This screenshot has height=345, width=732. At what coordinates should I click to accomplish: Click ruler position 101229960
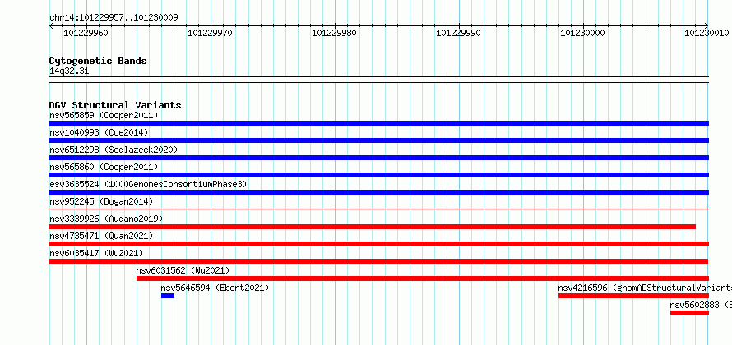click(x=86, y=33)
